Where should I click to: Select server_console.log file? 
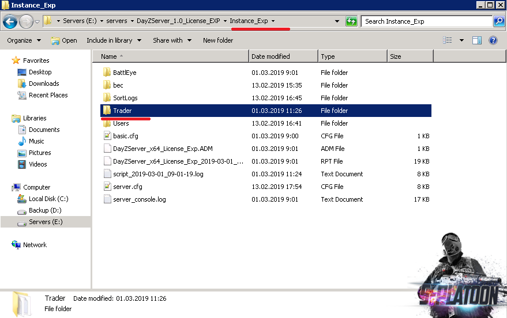point(140,199)
